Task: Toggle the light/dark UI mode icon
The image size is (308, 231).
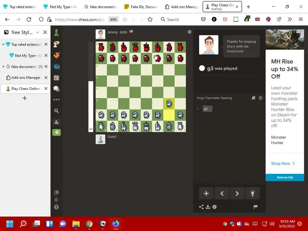Action: (x=56, y=200)
